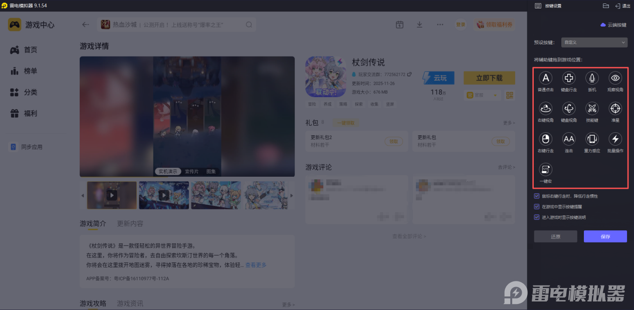Open the 福利 sidebar menu item
The width and height of the screenshot is (634, 310).
point(29,113)
